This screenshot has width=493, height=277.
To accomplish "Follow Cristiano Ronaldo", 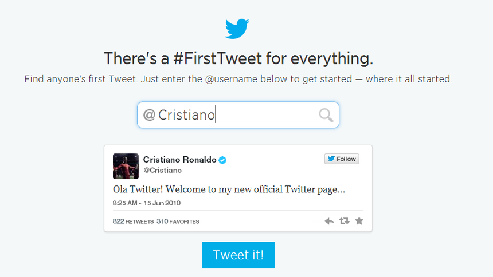I will pos(342,159).
